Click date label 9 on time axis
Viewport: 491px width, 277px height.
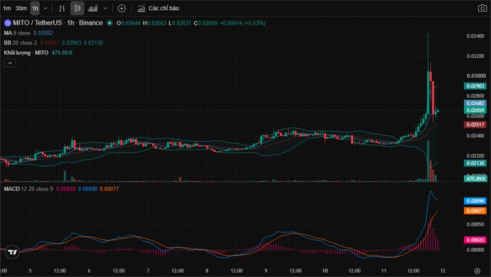coord(266,270)
